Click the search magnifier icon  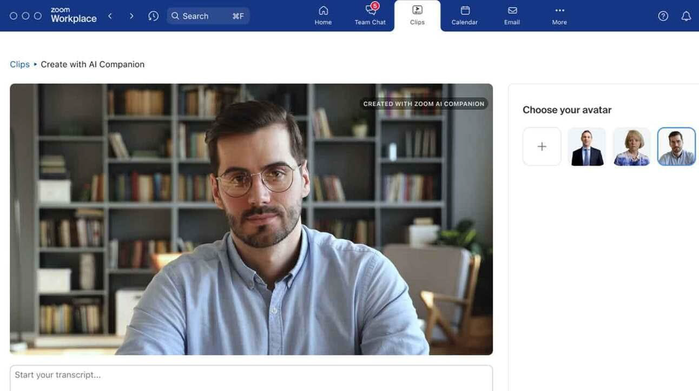click(x=174, y=15)
